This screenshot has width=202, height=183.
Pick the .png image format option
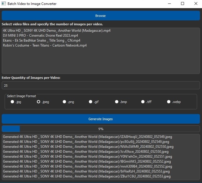coord(65,102)
